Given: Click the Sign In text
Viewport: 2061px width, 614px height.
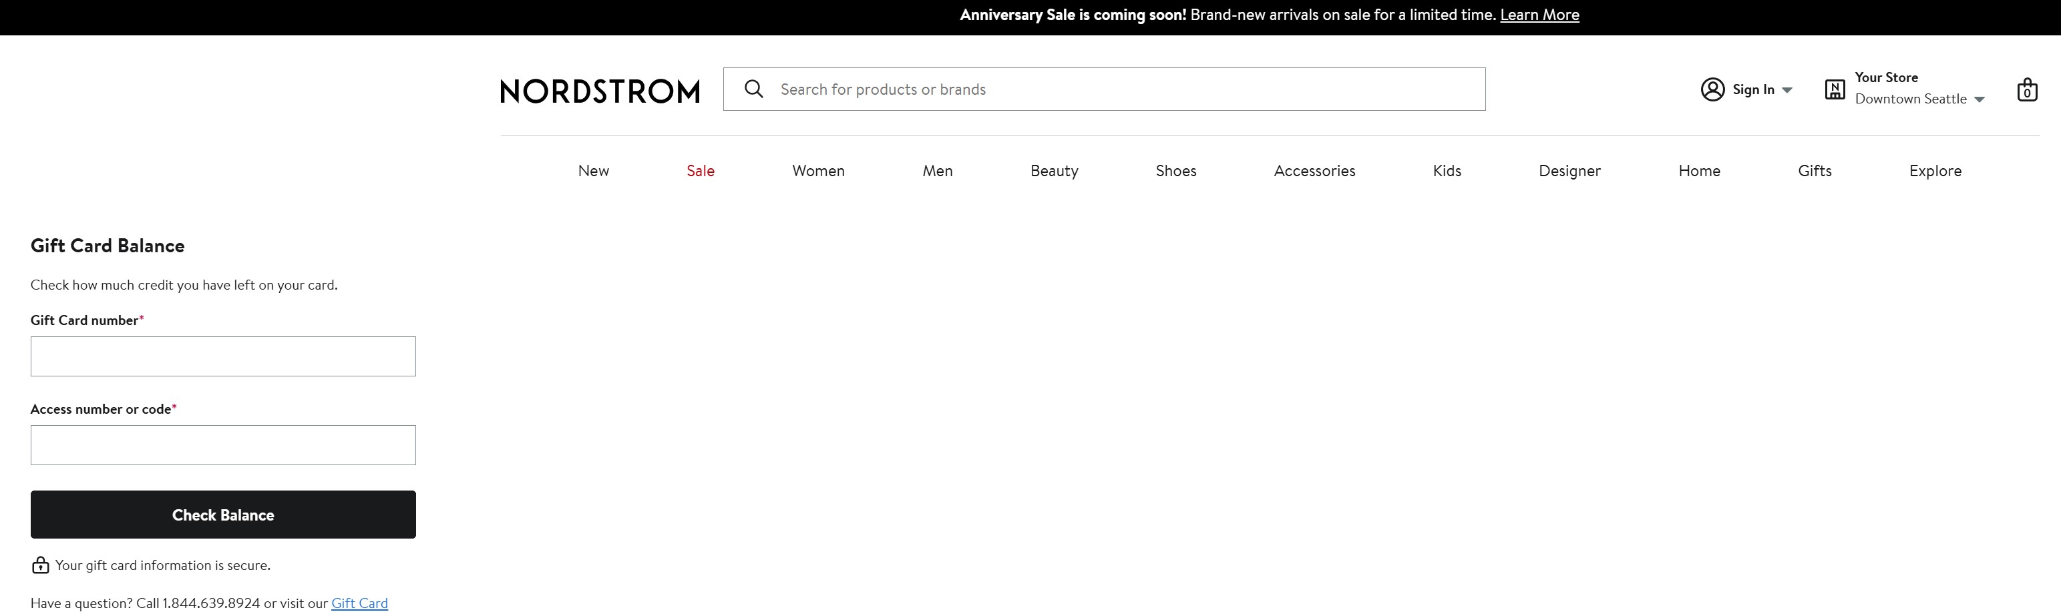Looking at the screenshot, I should (1754, 89).
